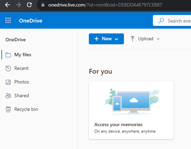Open the Microsoft app launcher grid icon
This screenshot has height=149, width=191.
(x=8, y=20)
